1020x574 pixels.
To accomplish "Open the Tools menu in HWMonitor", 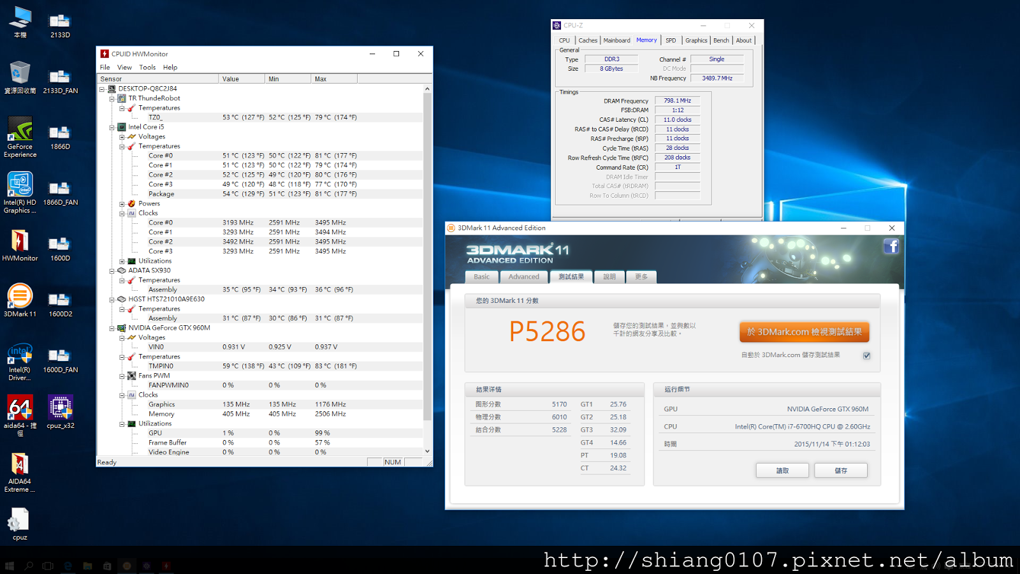I will 147,67.
